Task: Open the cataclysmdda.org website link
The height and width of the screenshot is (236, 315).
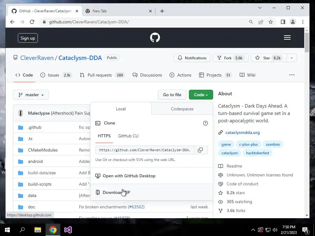Action: (x=242, y=132)
